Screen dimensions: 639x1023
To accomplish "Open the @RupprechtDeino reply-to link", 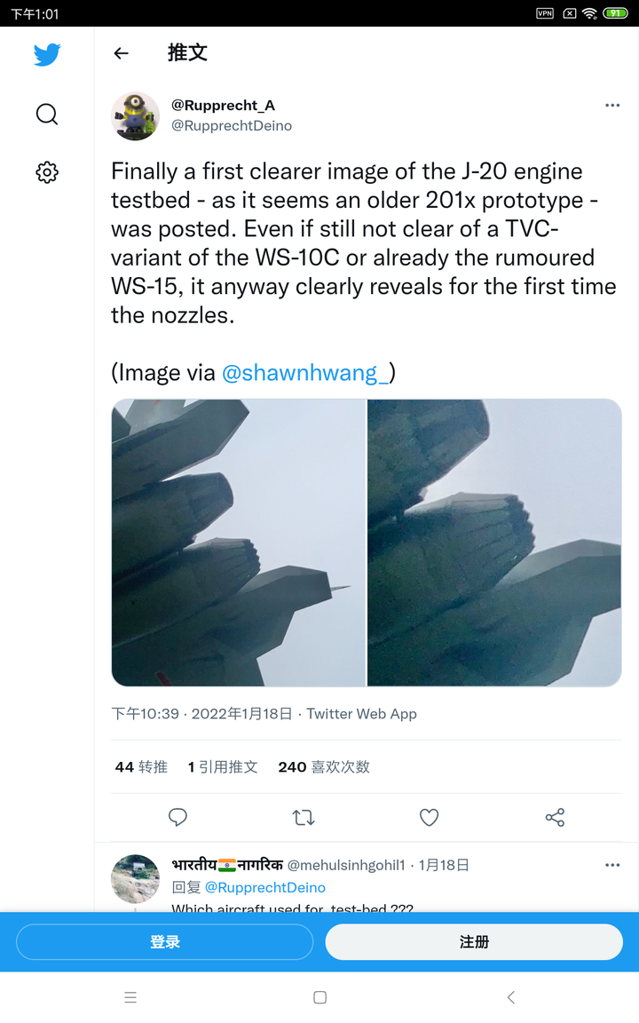I will coord(264,887).
